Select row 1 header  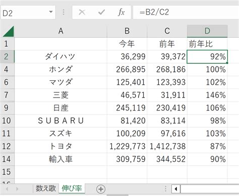point(7,44)
